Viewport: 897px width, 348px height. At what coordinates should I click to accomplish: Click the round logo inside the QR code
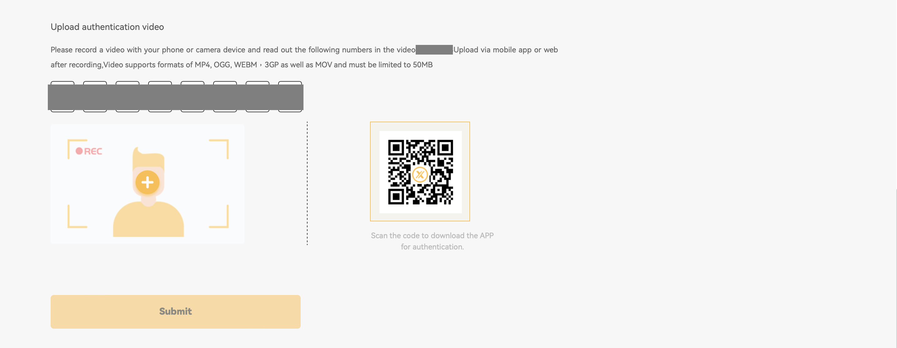(x=420, y=174)
